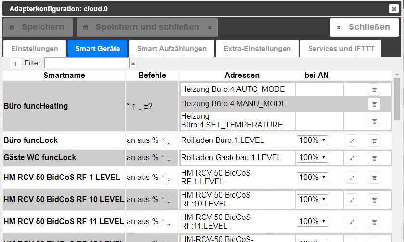
Task: Click the Befehle column header
Action: pos(152,76)
